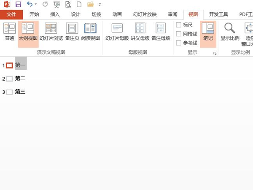Enable the 网格线 gridlines checkbox
This screenshot has width=253, height=190.
(179, 34)
